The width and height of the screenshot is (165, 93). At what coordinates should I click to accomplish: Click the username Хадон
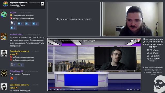(13, 12)
